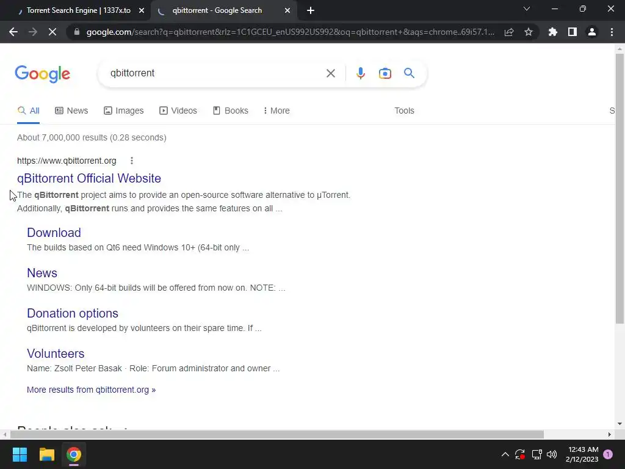Search by voice microphone icon
The height and width of the screenshot is (469, 625).
tap(360, 73)
